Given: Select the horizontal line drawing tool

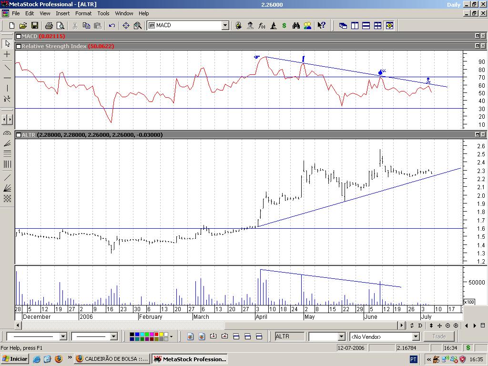Looking at the screenshot, I should pyautogui.click(x=7, y=77).
